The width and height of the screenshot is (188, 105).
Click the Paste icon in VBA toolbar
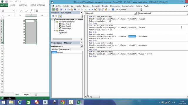[72, 10]
